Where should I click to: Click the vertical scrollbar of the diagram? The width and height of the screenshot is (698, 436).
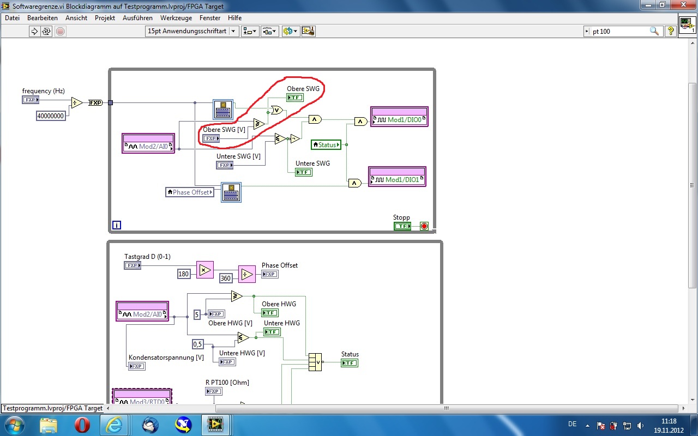[x=693, y=185]
